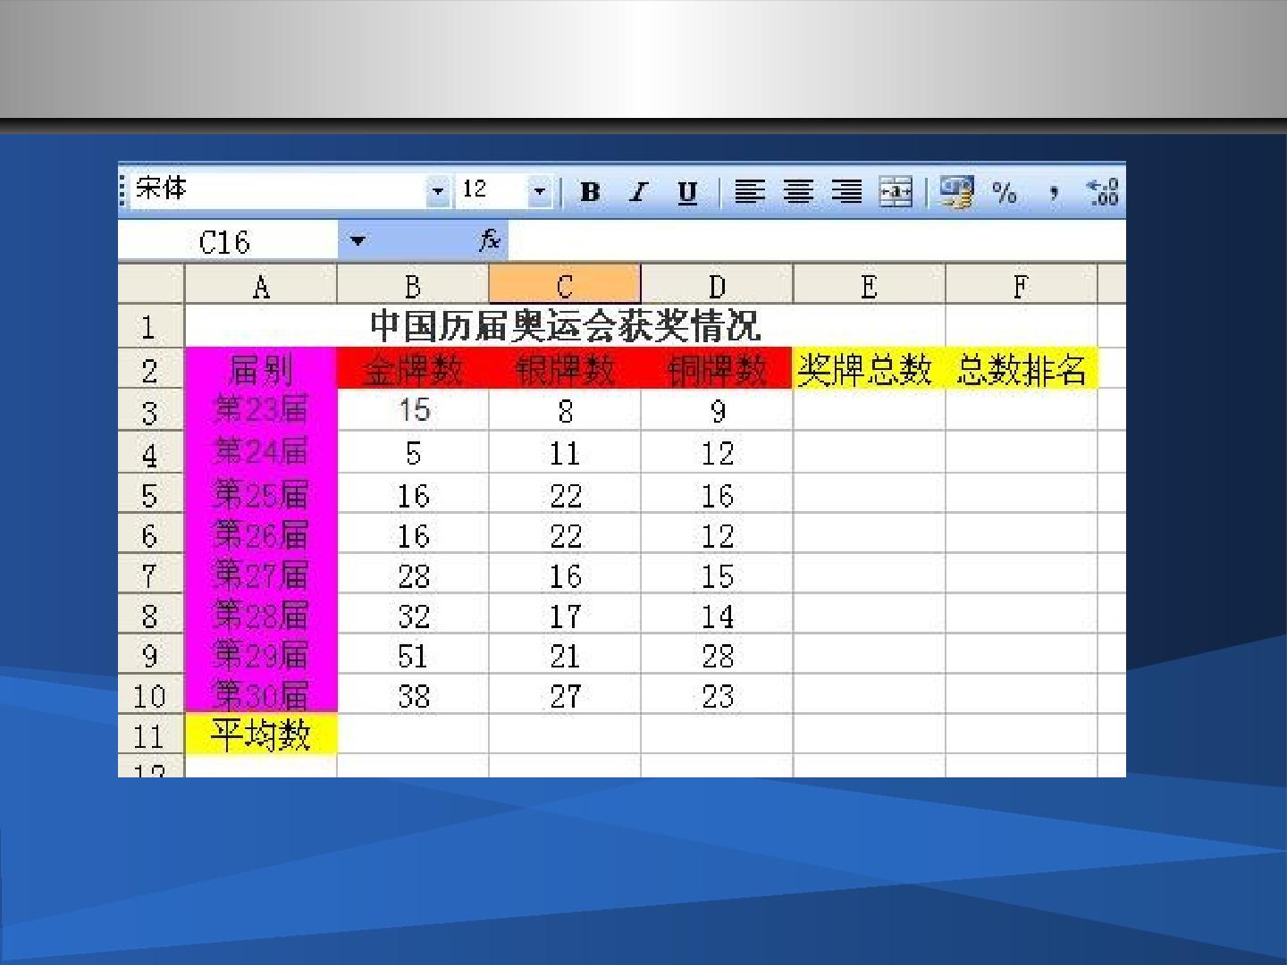Select column F header
This screenshot has width=1287, height=965.
[1021, 286]
